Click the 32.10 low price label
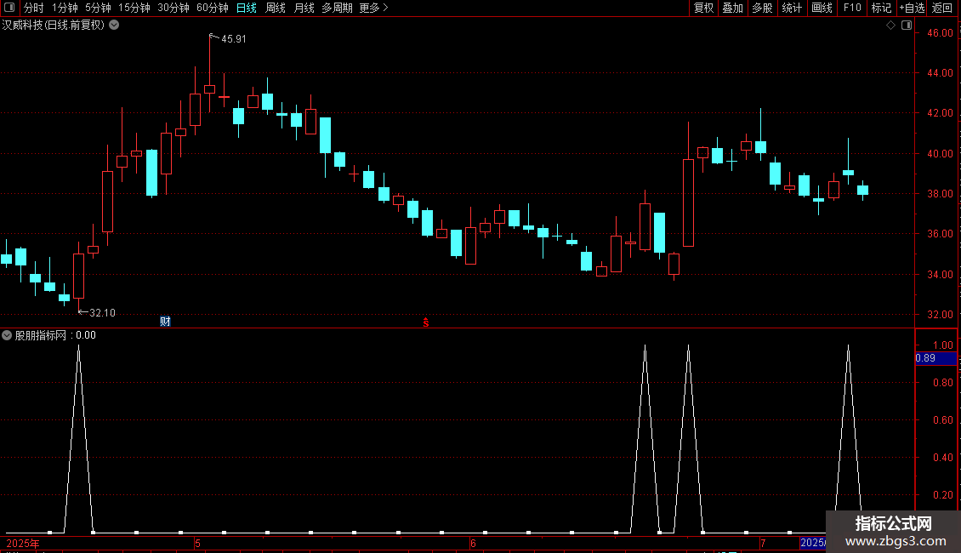The height and width of the screenshot is (553, 961). point(102,313)
